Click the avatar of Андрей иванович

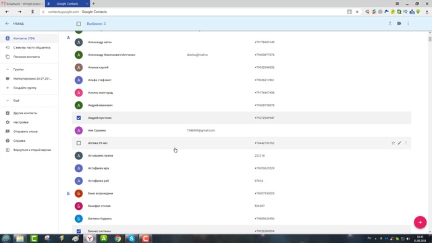78,105
